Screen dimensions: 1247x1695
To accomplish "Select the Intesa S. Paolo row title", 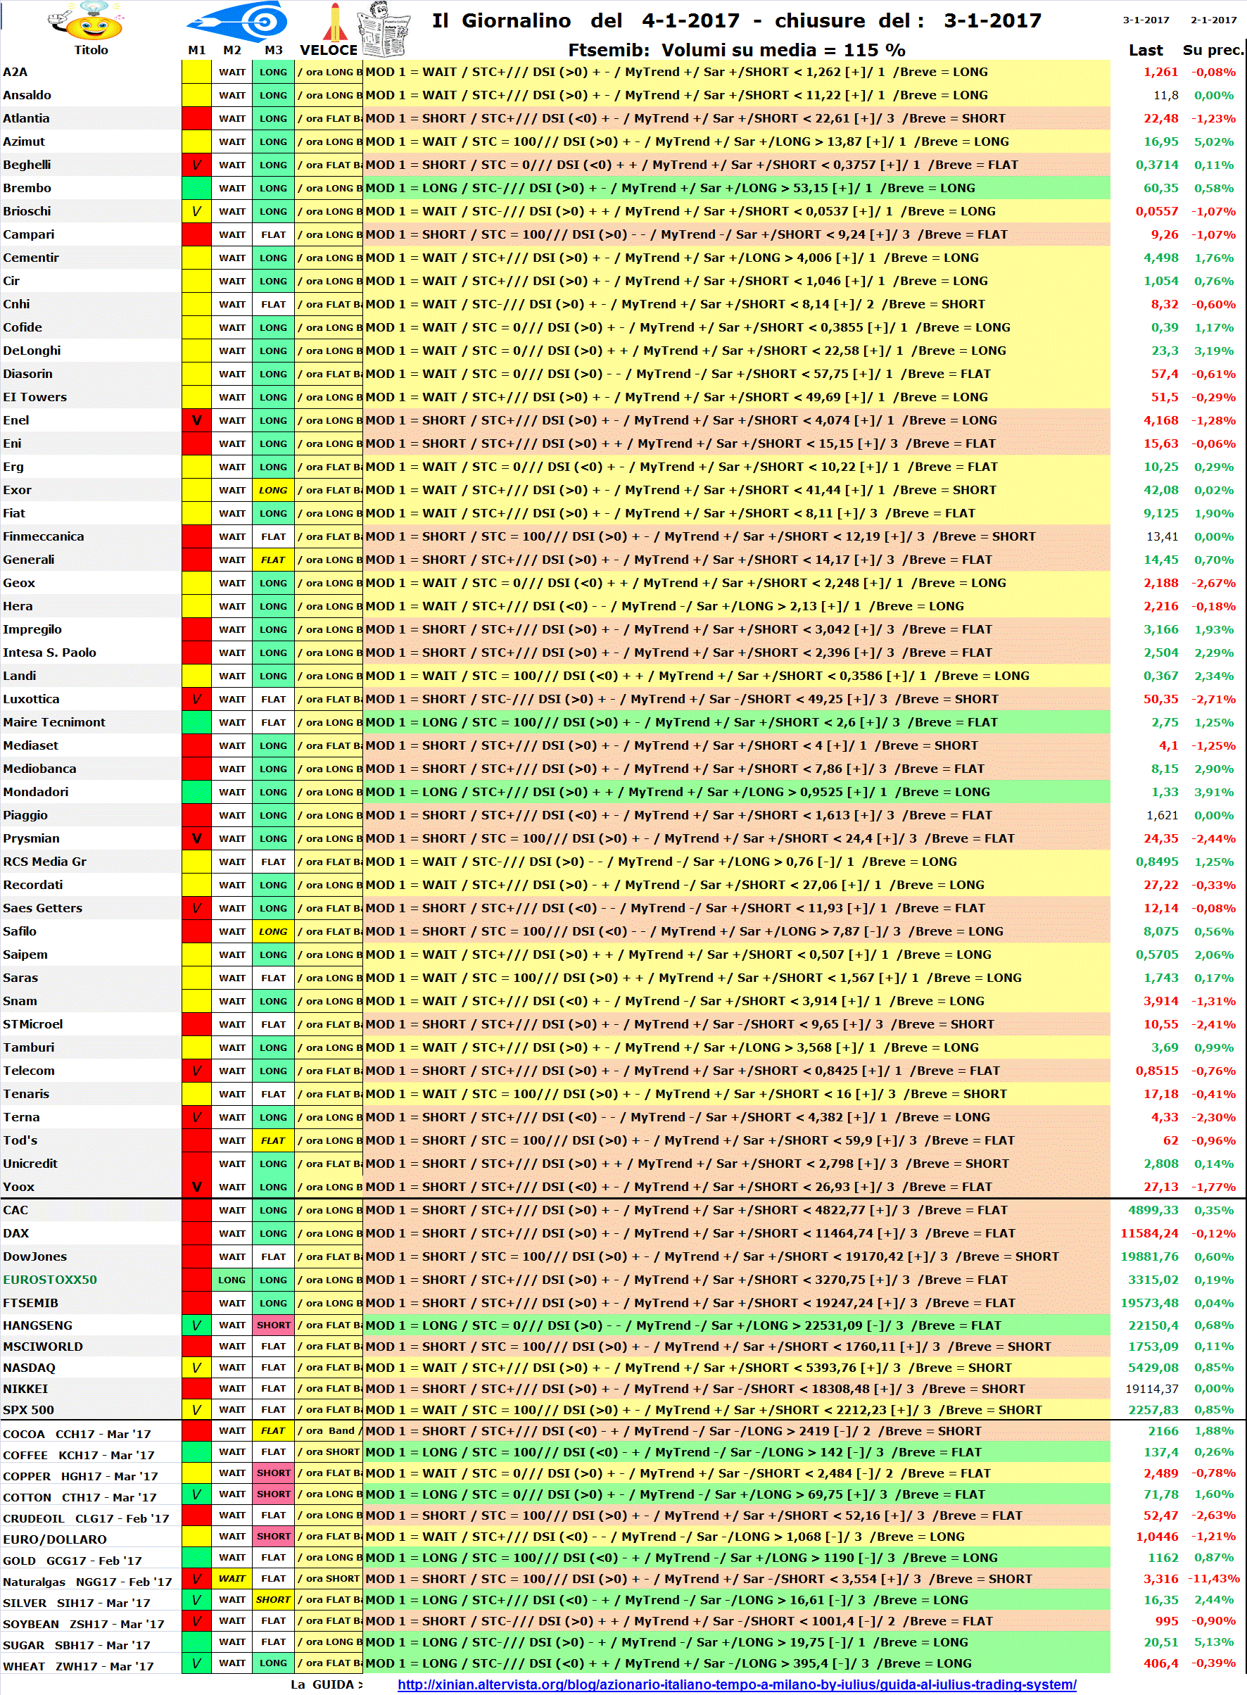I will (50, 653).
